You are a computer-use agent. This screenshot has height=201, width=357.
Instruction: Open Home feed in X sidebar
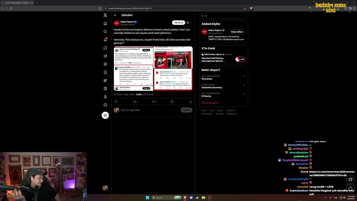click(x=105, y=23)
